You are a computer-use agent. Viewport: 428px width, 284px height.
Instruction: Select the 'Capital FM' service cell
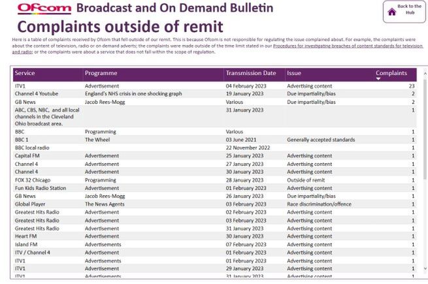click(x=27, y=156)
